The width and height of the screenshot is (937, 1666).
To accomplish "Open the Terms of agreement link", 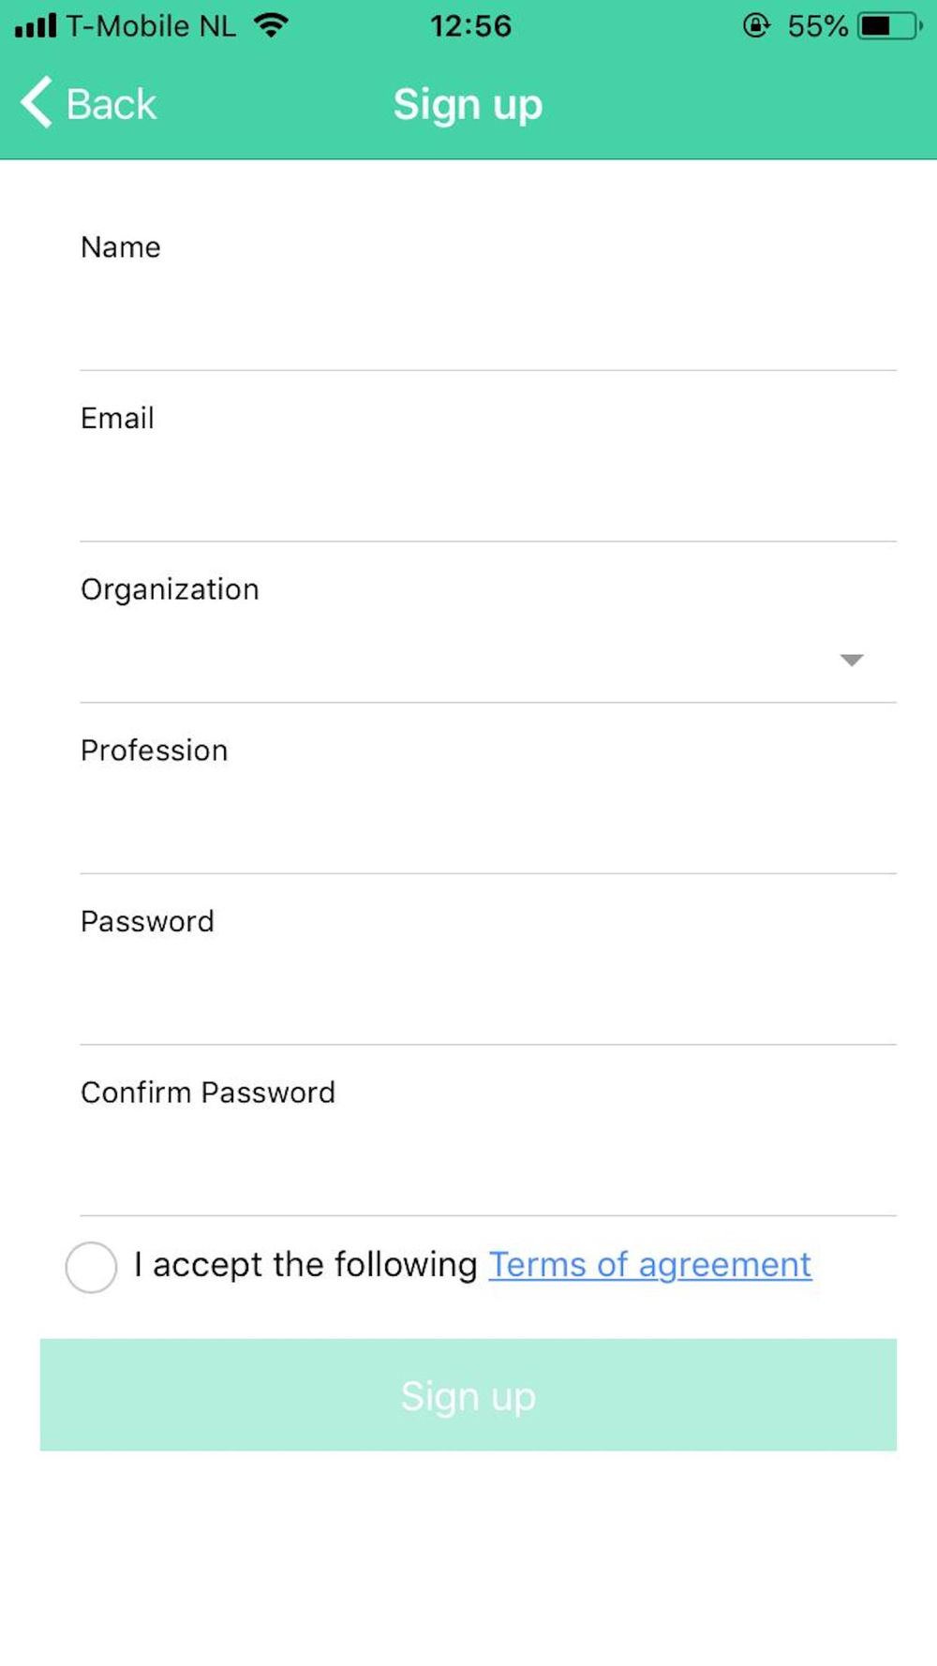I will 649,1265.
